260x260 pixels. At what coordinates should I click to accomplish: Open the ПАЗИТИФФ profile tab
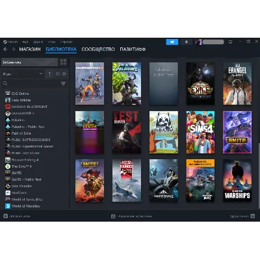pos(133,49)
